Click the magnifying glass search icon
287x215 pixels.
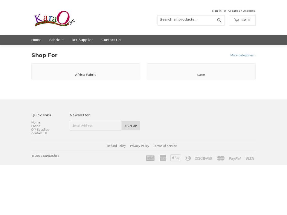(x=219, y=20)
